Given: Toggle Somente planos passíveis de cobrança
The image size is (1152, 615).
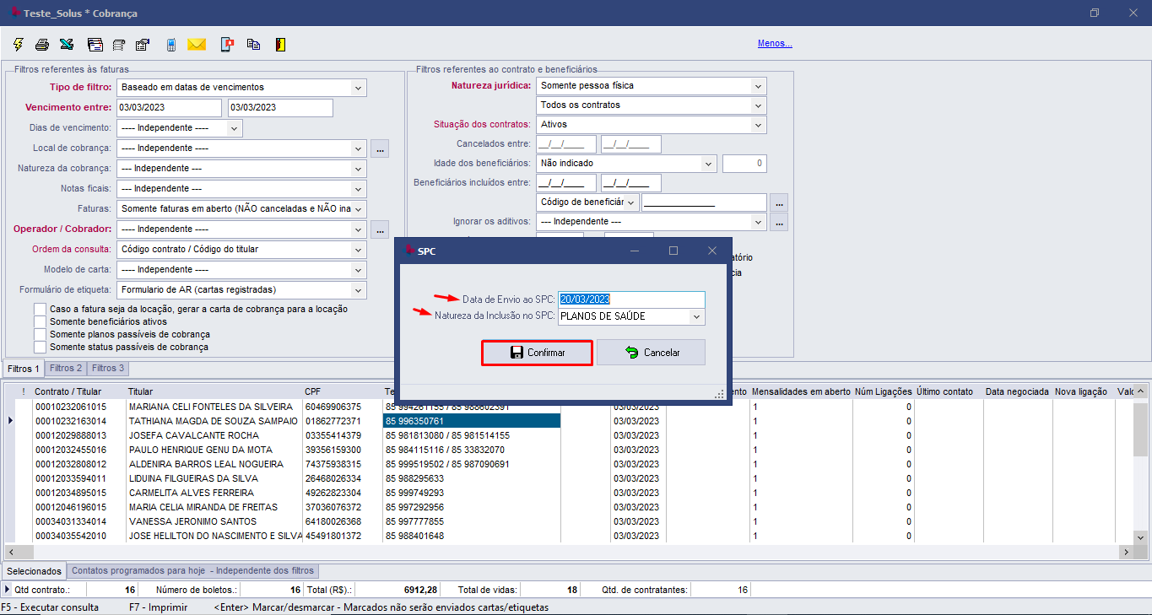Looking at the screenshot, I should pyautogui.click(x=40, y=335).
